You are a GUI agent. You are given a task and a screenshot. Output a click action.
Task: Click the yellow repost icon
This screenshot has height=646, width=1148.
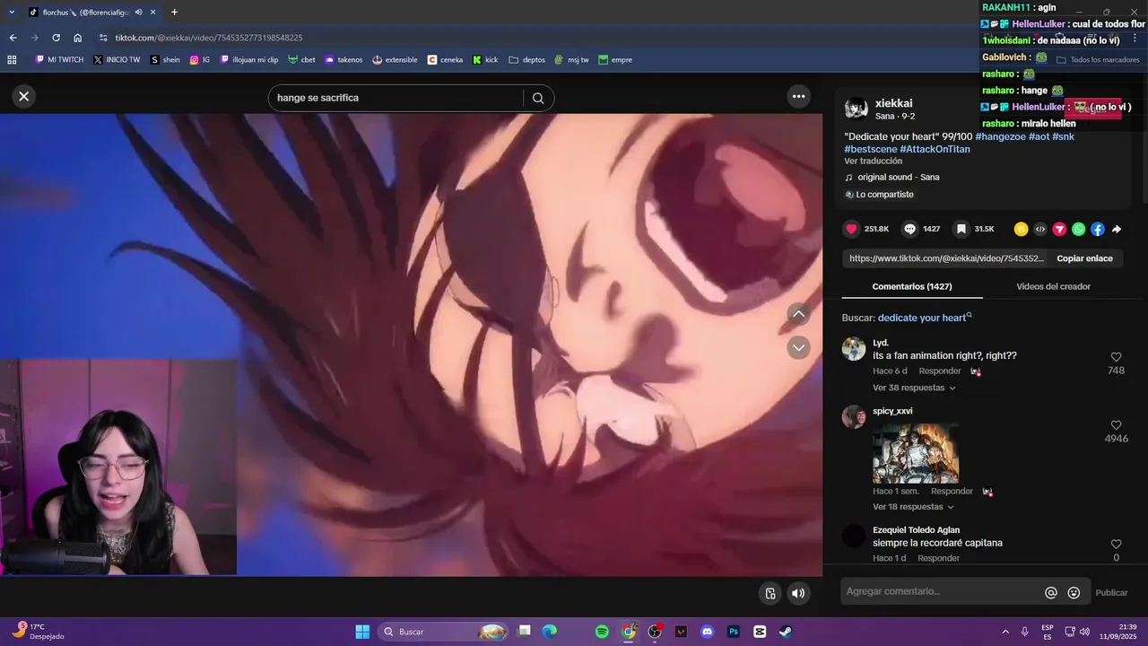click(x=1021, y=229)
